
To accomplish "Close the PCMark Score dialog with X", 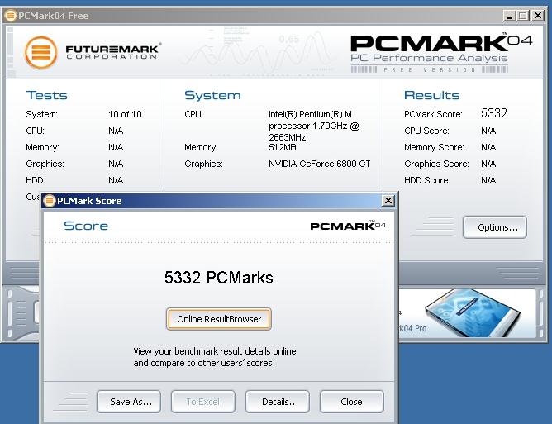I will [x=388, y=200].
